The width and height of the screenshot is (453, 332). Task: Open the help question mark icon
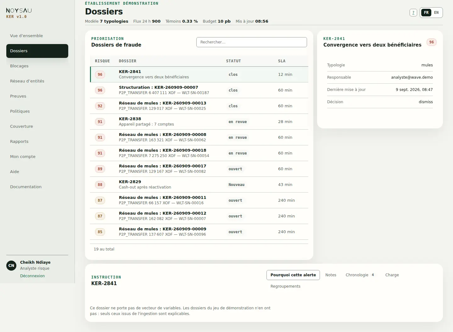pos(413,13)
